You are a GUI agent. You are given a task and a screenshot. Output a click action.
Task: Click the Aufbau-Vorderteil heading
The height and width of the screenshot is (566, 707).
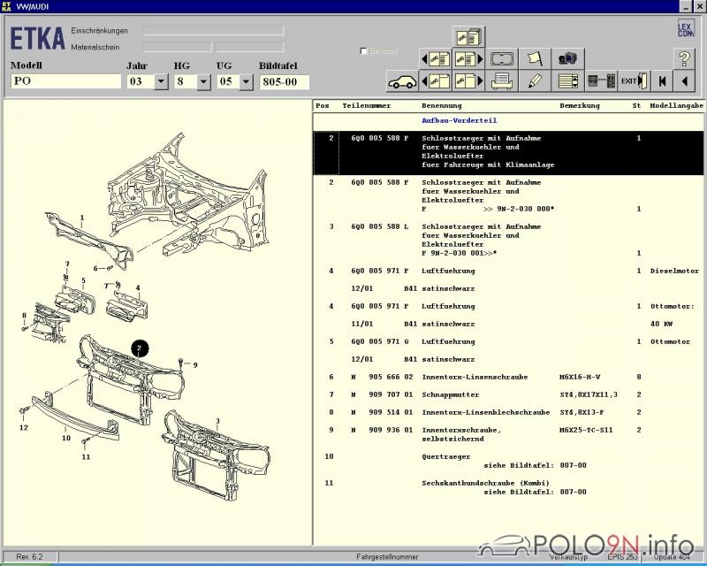click(459, 120)
